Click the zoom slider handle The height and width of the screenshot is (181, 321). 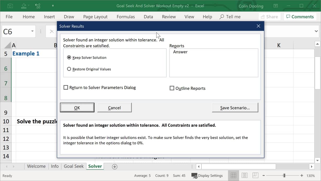284,176
